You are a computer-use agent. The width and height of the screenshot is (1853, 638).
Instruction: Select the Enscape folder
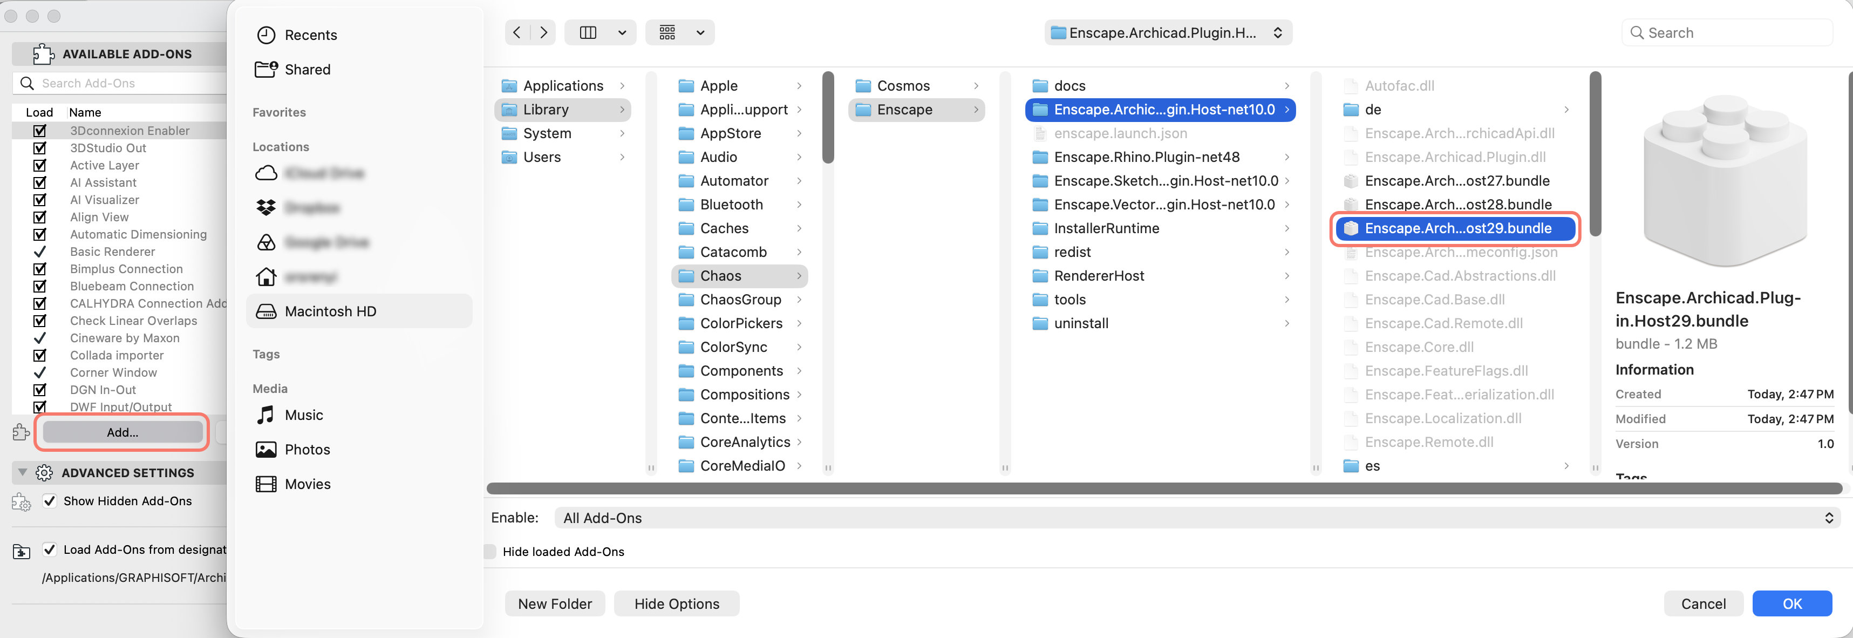tap(916, 110)
